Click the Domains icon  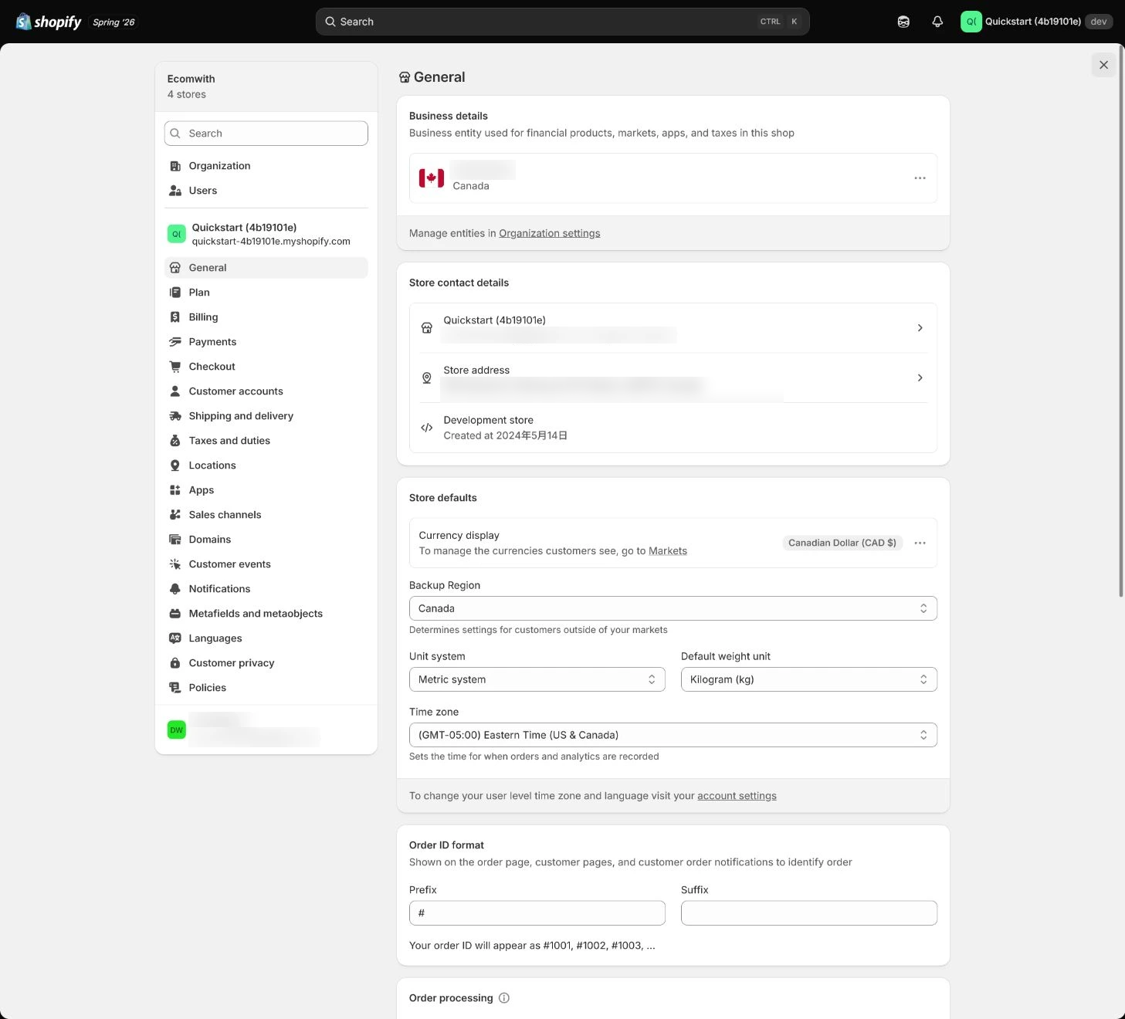pyautogui.click(x=175, y=540)
